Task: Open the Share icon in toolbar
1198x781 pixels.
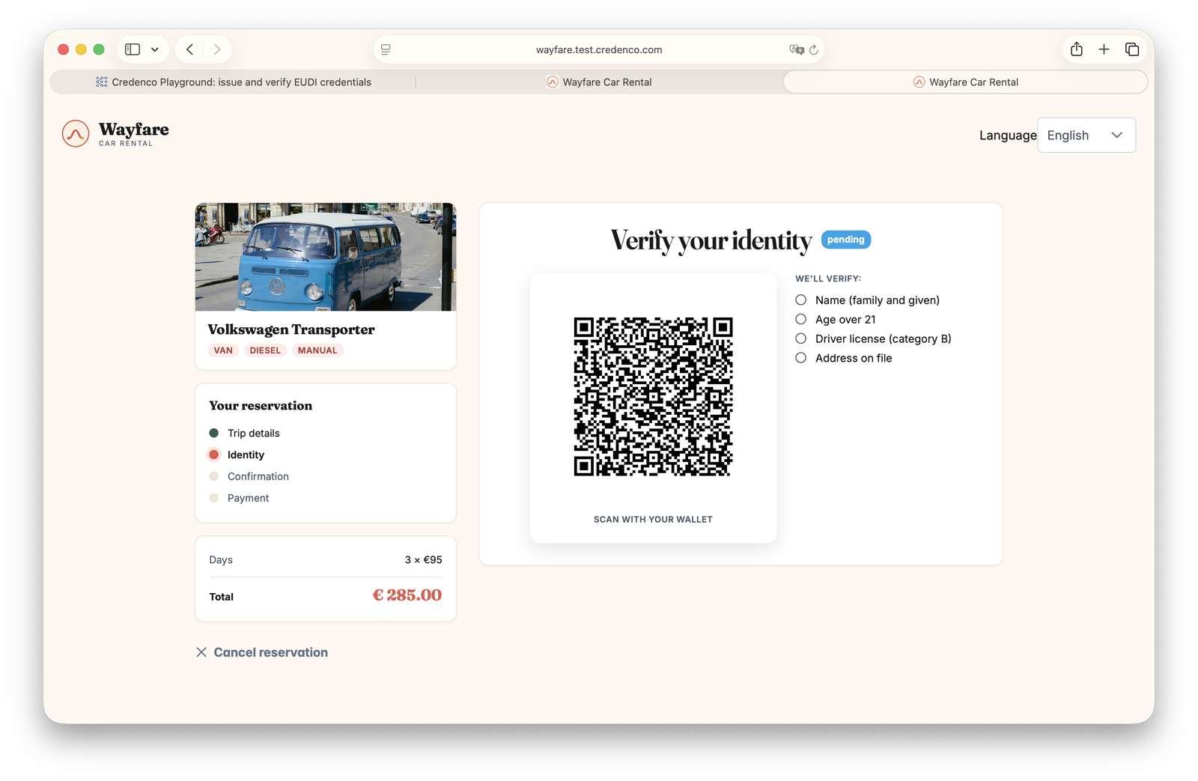Action: coord(1077,49)
